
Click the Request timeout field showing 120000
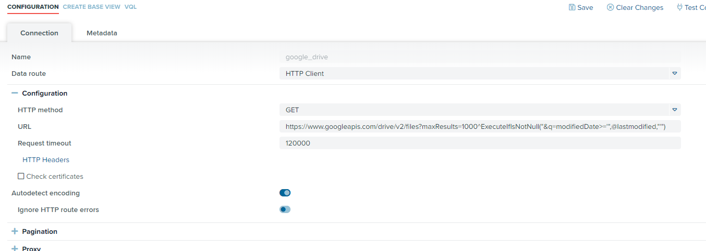(x=480, y=143)
